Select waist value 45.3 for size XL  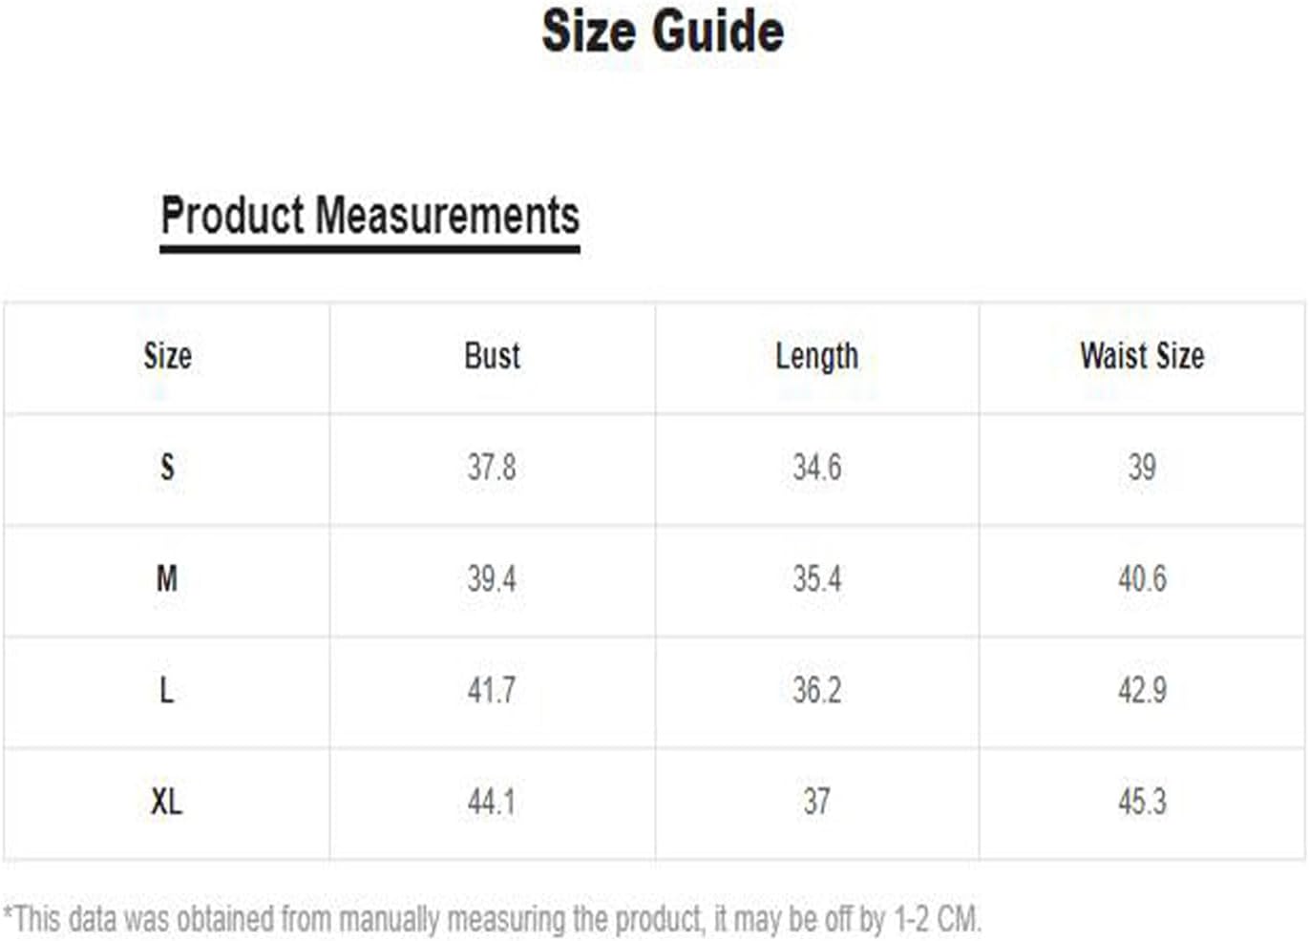[1142, 802]
